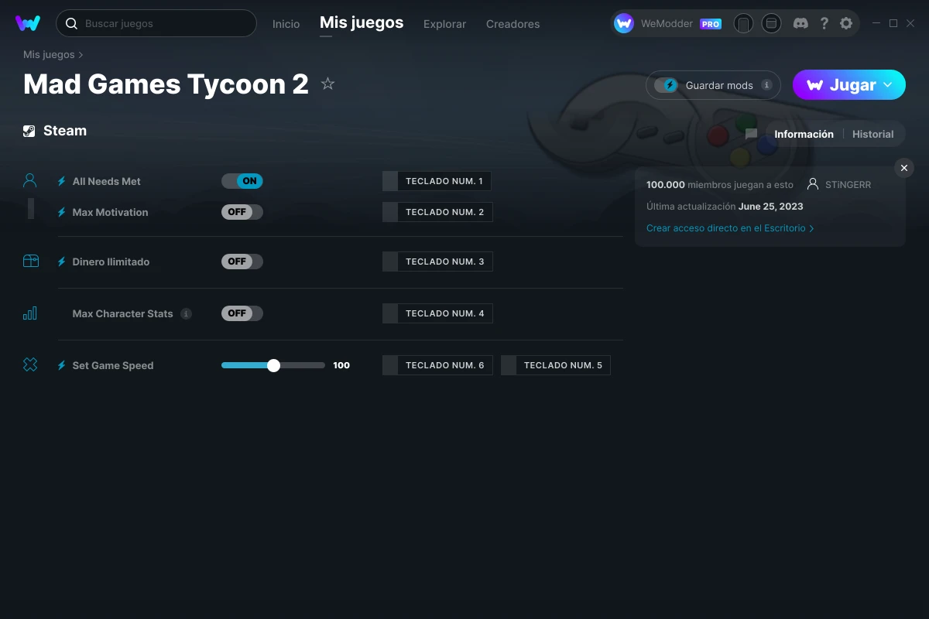Screen dimensions: 929x619
Task: Switch to the Información tab
Action: 804,134
